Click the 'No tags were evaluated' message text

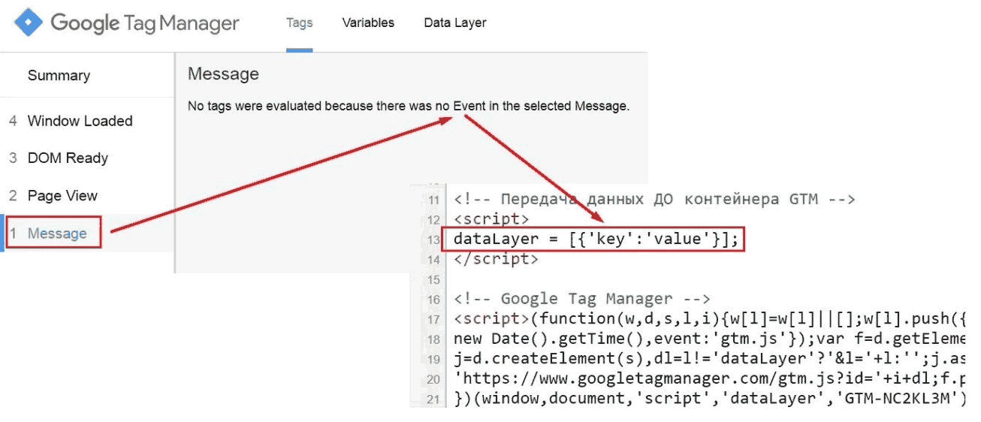(x=409, y=106)
